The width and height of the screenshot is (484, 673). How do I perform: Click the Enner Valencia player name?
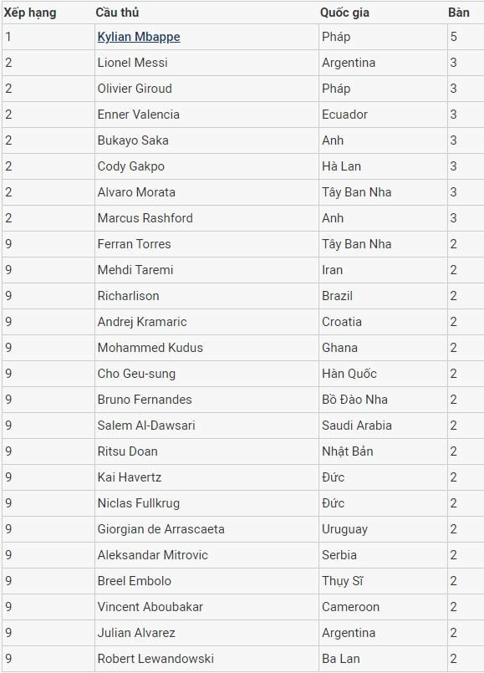(x=139, y=115)
